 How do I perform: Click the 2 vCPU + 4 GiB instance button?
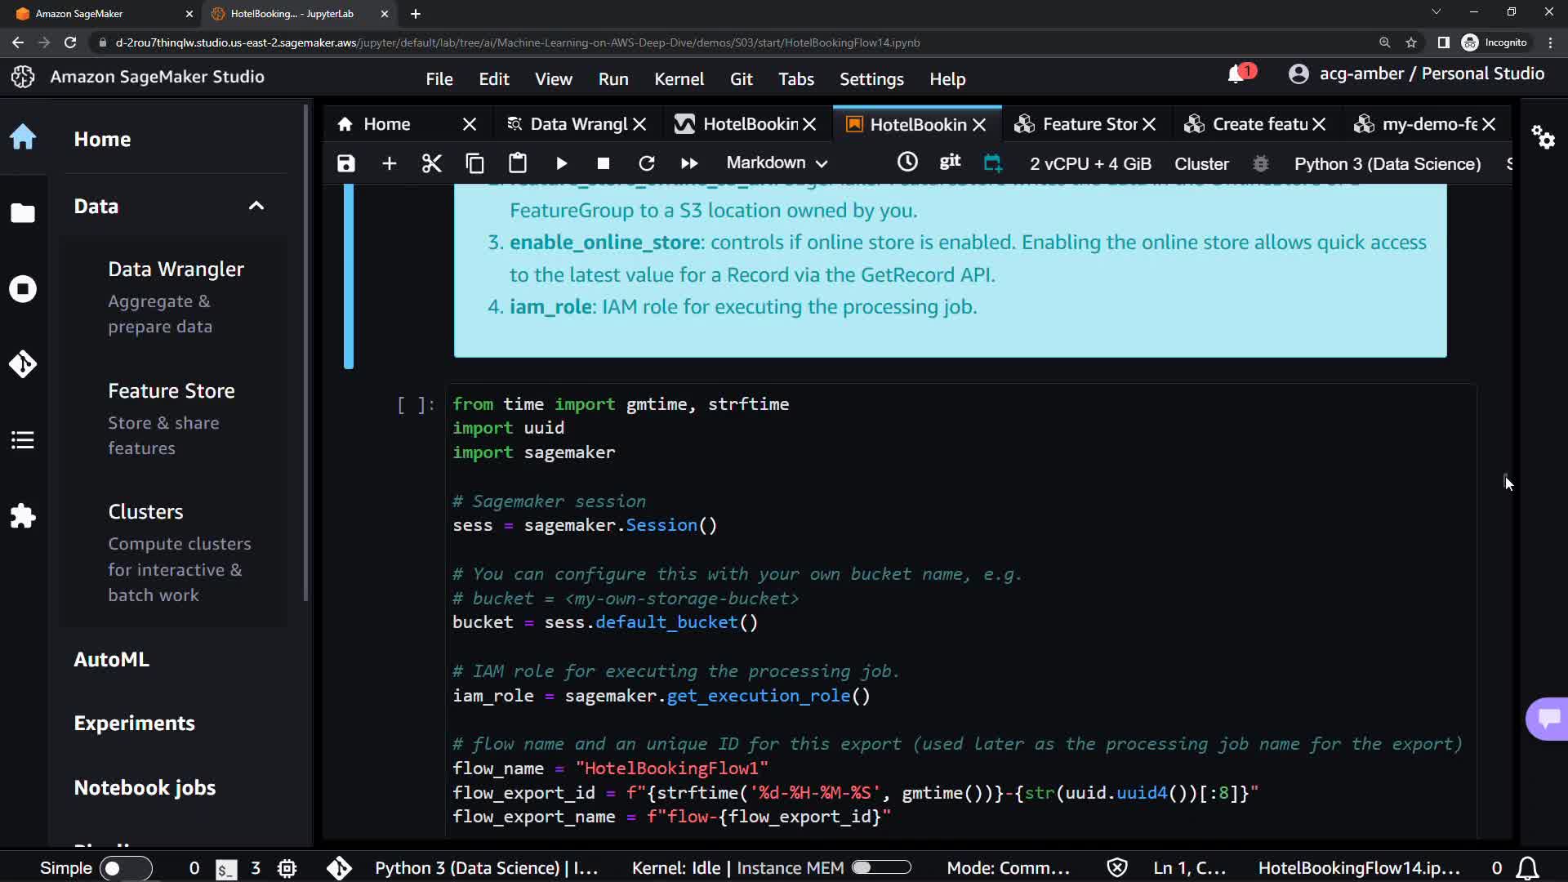1089,163
